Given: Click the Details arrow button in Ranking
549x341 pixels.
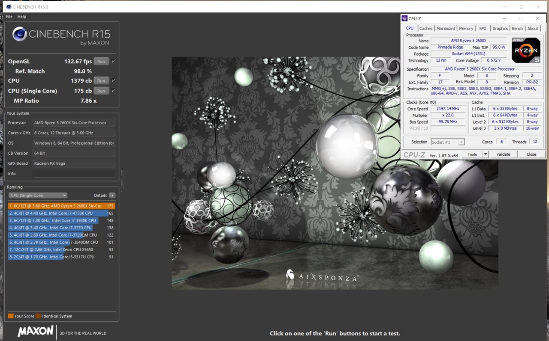Looking at the screenshot, I should [112, 196].
